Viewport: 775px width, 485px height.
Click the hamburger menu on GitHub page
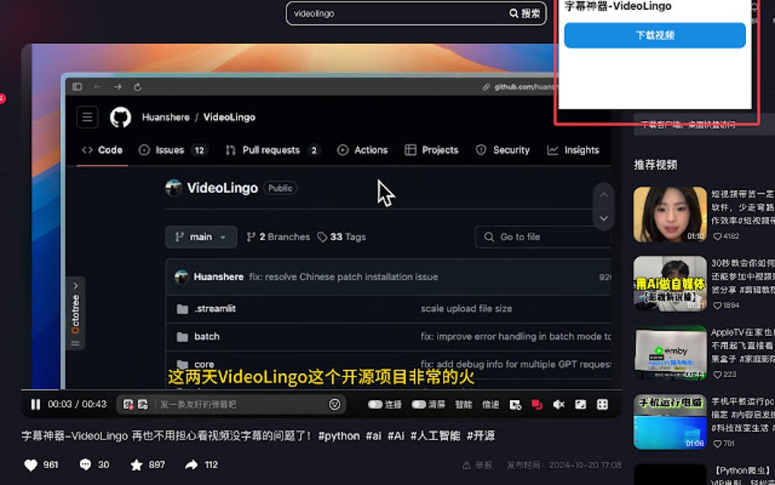(87, 117)
